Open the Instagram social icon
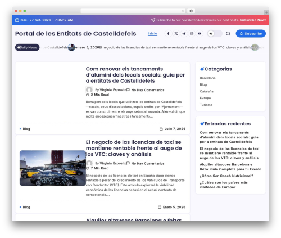This screenshot has height=238, width=281. pyautogui.click(x=192, y=34)
